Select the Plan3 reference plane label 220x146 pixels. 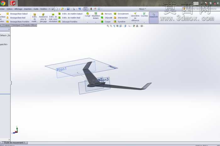click(x=104, y=80)
